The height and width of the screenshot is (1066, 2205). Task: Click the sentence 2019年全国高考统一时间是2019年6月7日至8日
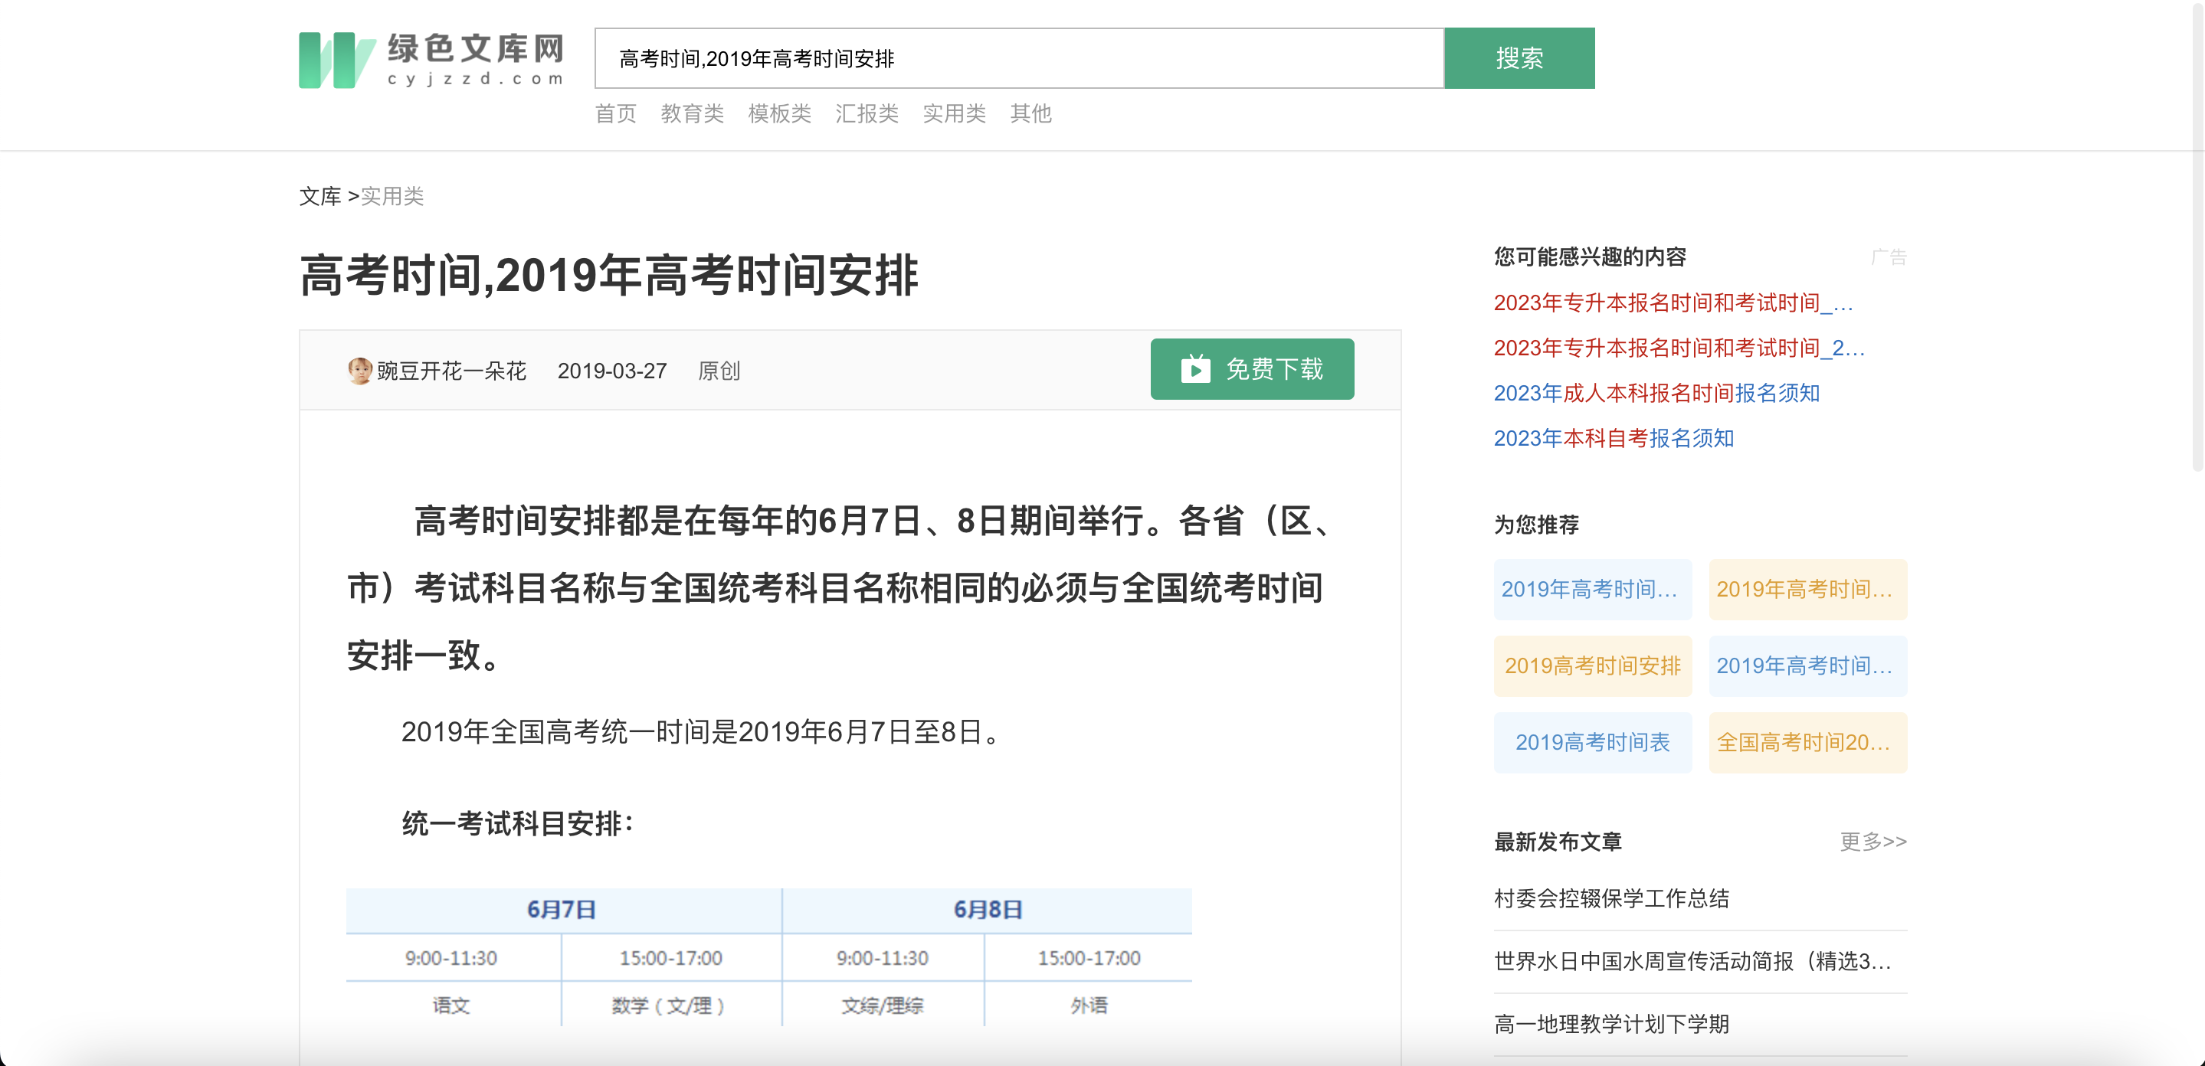700,731
